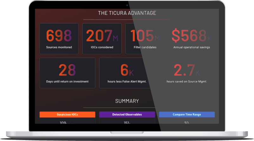The image size is (254, 141).
Task: Select the 105M Filter candidates card
Action: (145, 38)
